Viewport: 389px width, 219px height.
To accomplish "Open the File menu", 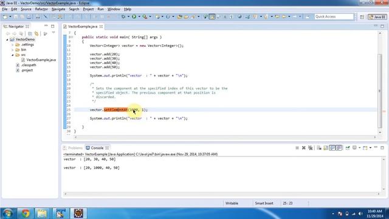I will [x=5, y=9].
